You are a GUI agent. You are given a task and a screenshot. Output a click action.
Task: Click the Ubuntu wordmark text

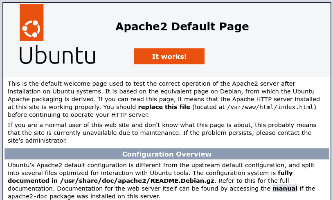57,55
